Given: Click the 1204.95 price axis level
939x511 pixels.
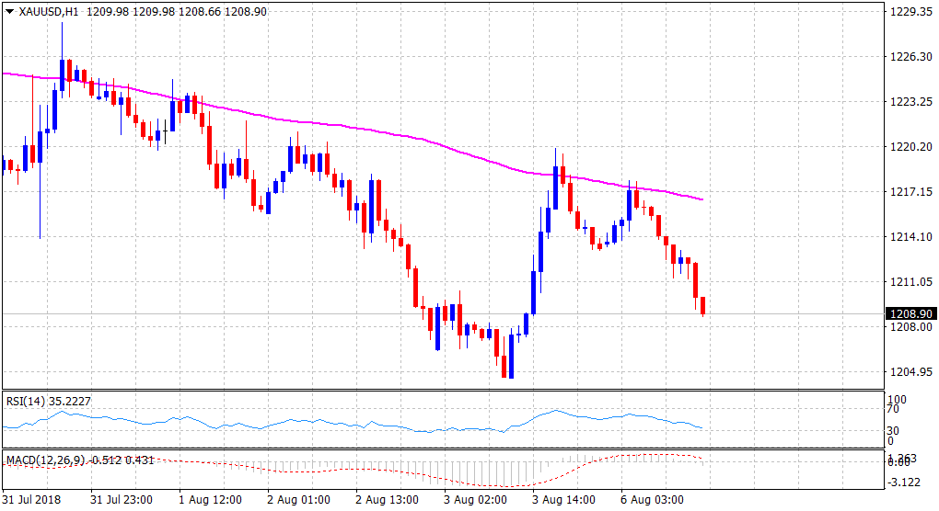Looking at the screenshot, I should coord(908,372).
